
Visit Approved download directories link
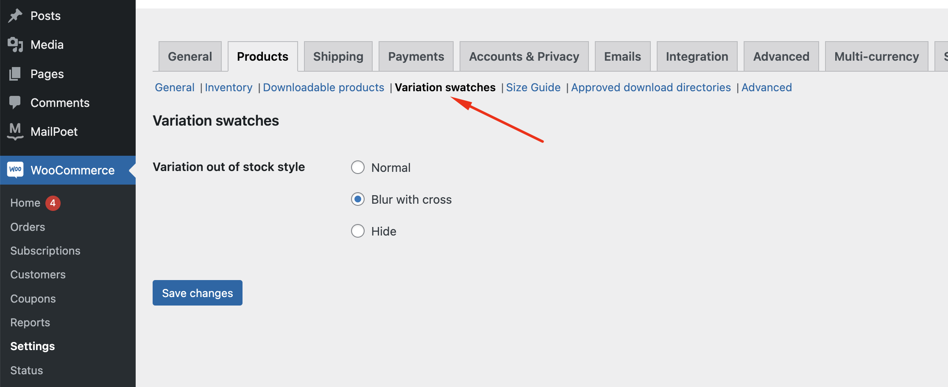[x=651, y=87]
